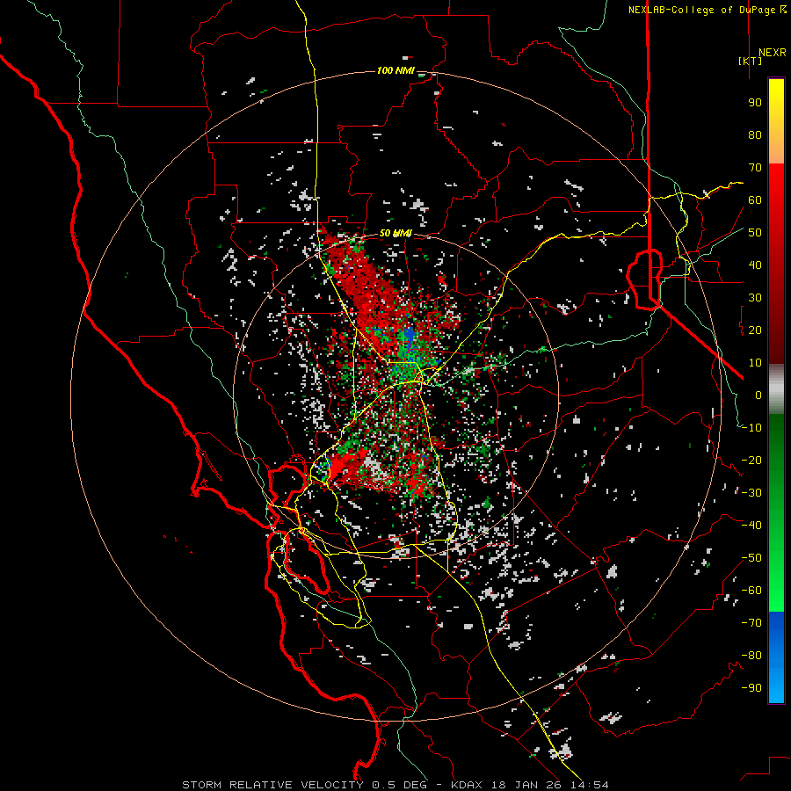Click the 20 value on velocity scale
The image size is (791, 791).
point(755,330)
